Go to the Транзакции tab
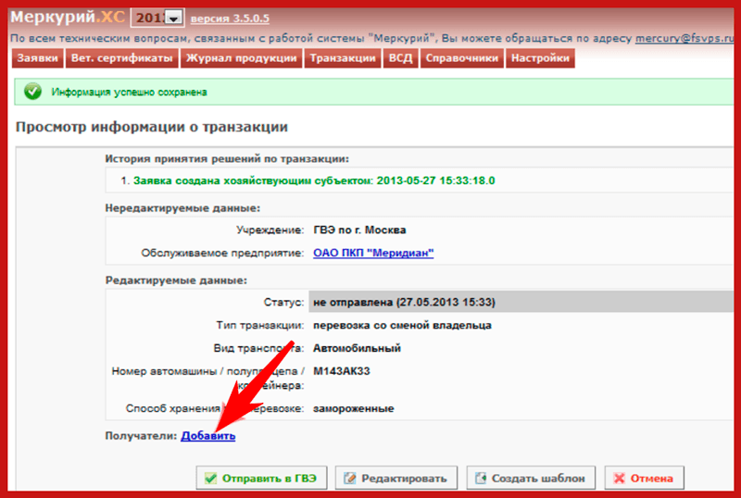 (343, 58)
